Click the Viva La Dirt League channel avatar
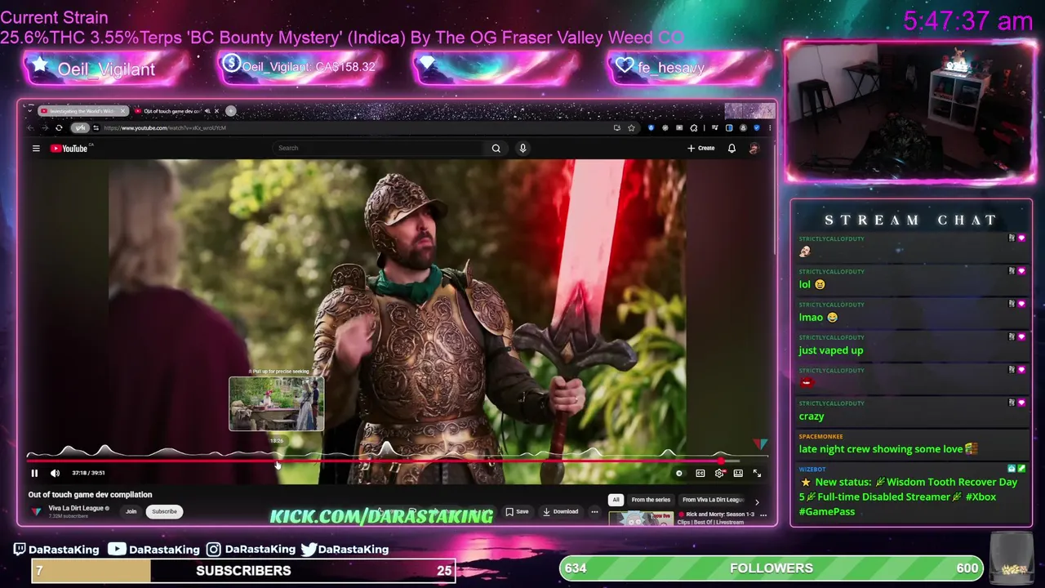 pyautogui.click(x=36, y=511)
